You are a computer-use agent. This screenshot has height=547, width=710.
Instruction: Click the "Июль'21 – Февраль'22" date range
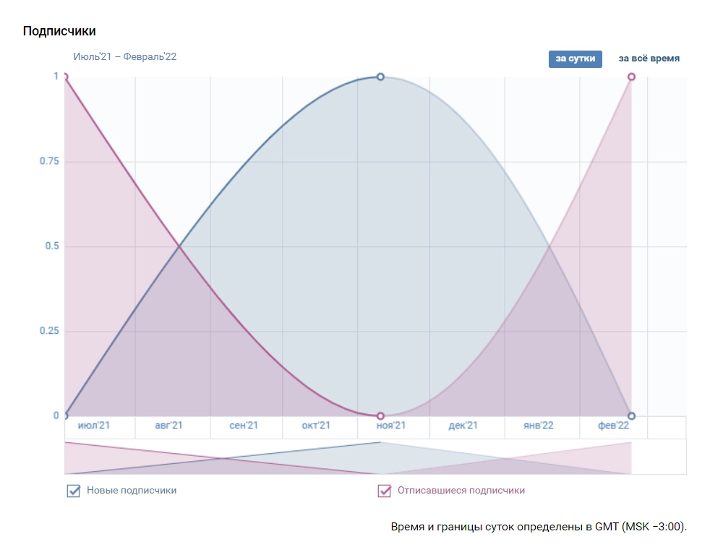[x=124, y=57]
